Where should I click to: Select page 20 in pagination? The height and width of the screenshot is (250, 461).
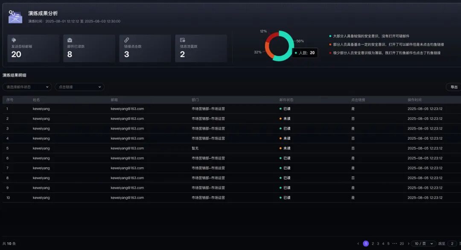point(402,244)
